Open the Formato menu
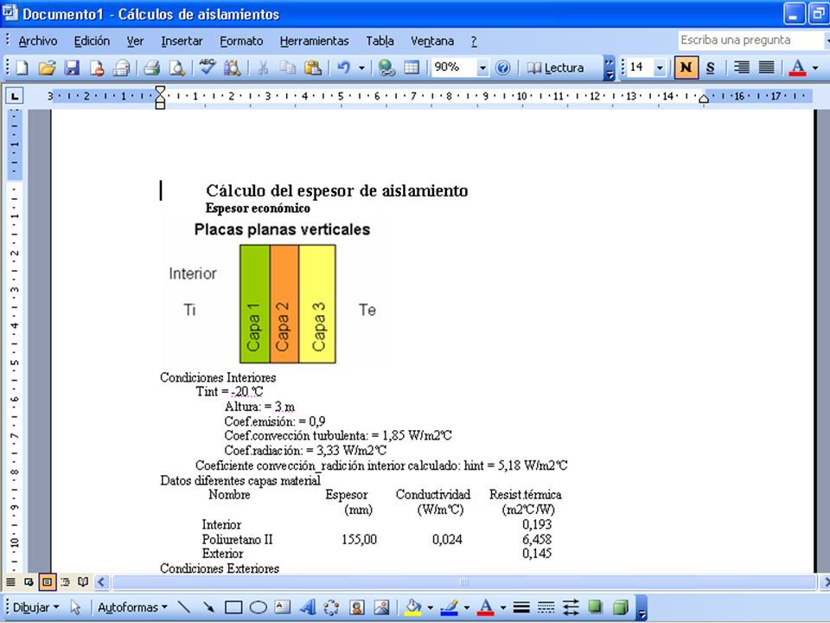The width and height of the screenshot is (830, 623). (241, 41)
